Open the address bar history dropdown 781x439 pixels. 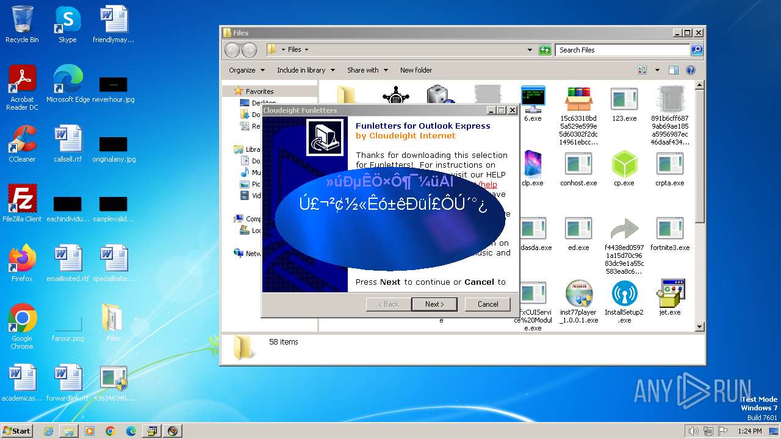(x=530, y=50)
